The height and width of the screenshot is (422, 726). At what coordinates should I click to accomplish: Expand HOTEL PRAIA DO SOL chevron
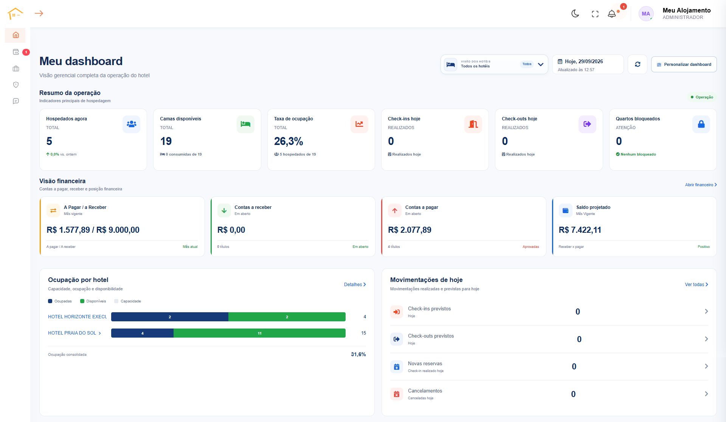click(100, 333)
